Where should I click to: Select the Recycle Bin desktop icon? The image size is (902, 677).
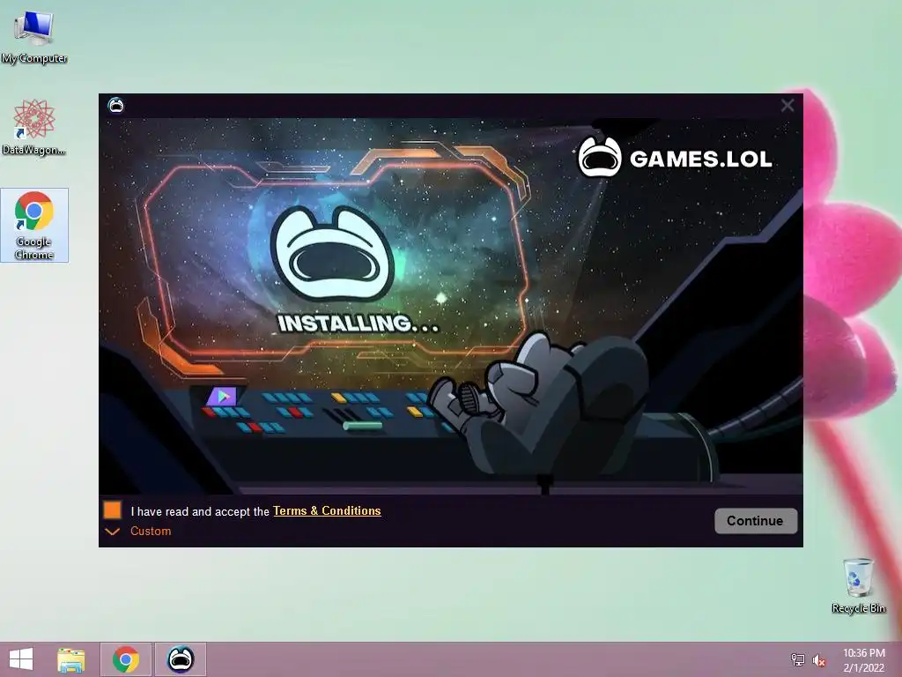pyautogui.click(x=858, y=585)
